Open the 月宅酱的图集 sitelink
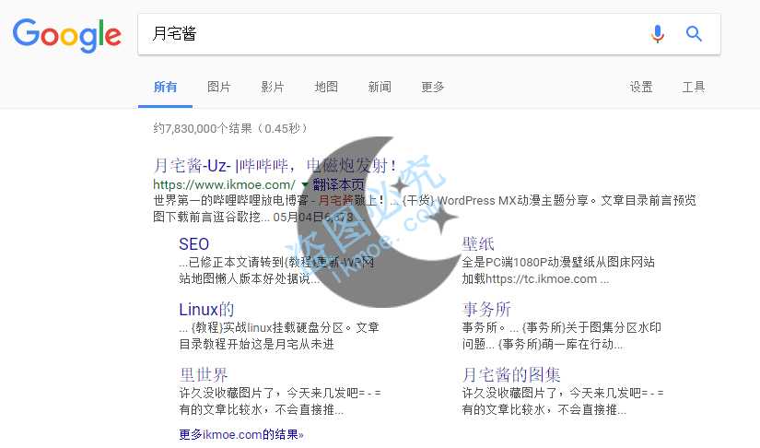The width and height of the screenshot is (760, 448). coord(511,375)
